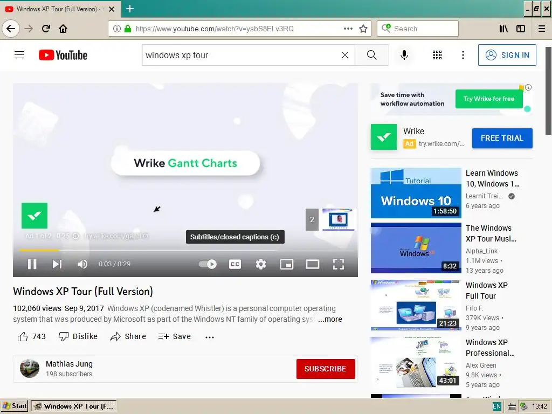Go to YouTube home via logo
552x414 pixels.
[63, 55]
